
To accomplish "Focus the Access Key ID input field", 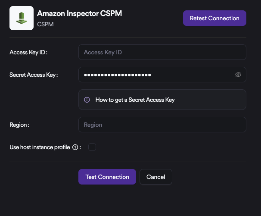I will point(162,52).
